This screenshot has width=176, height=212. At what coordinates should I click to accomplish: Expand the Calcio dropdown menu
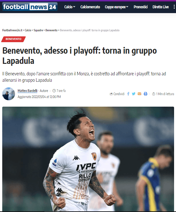point(70,7)
